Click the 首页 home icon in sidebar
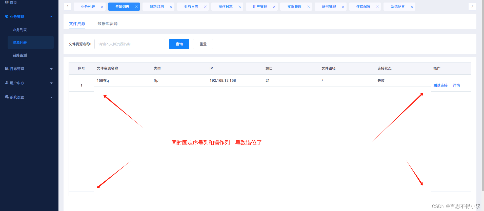This screenshot has width=484, height=211. [7, 2]
